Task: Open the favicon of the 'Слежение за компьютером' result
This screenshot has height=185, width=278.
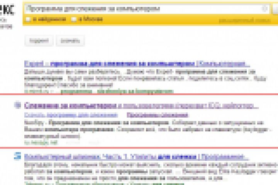Action: click(x=17, y=105)
